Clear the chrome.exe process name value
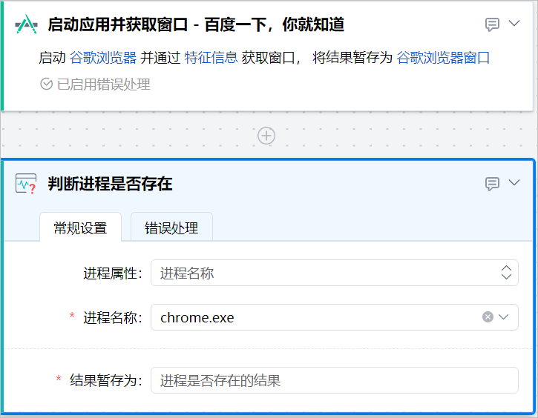 (488, 317)
